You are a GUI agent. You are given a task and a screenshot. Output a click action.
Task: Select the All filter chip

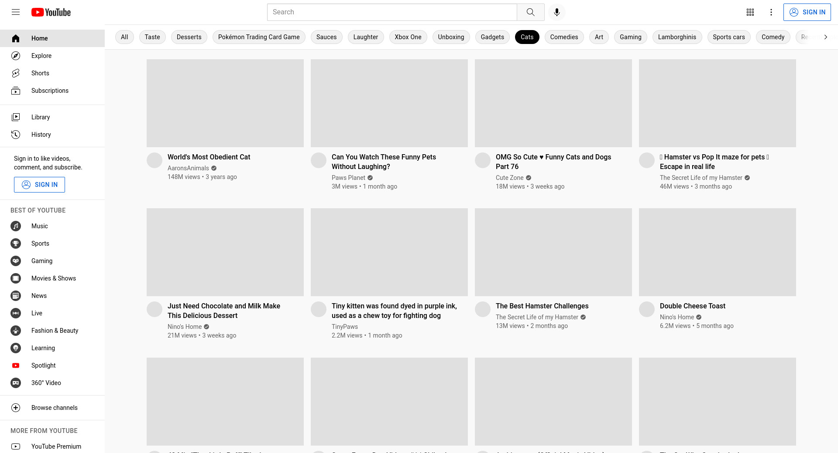tap(124, 37)
